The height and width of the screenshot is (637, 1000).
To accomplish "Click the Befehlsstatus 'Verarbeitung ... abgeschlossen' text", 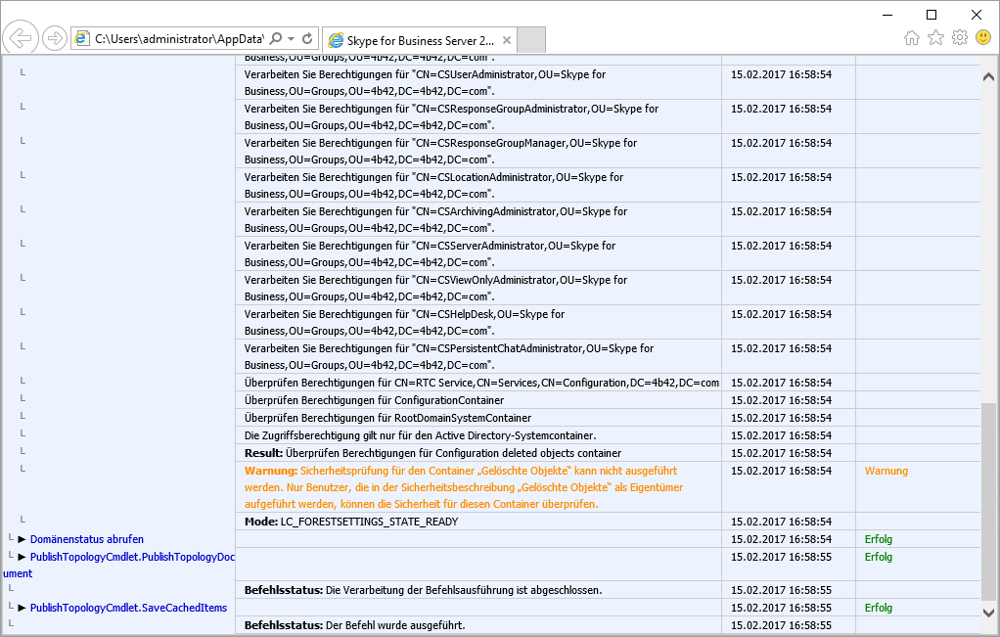I will pos(424,590).
